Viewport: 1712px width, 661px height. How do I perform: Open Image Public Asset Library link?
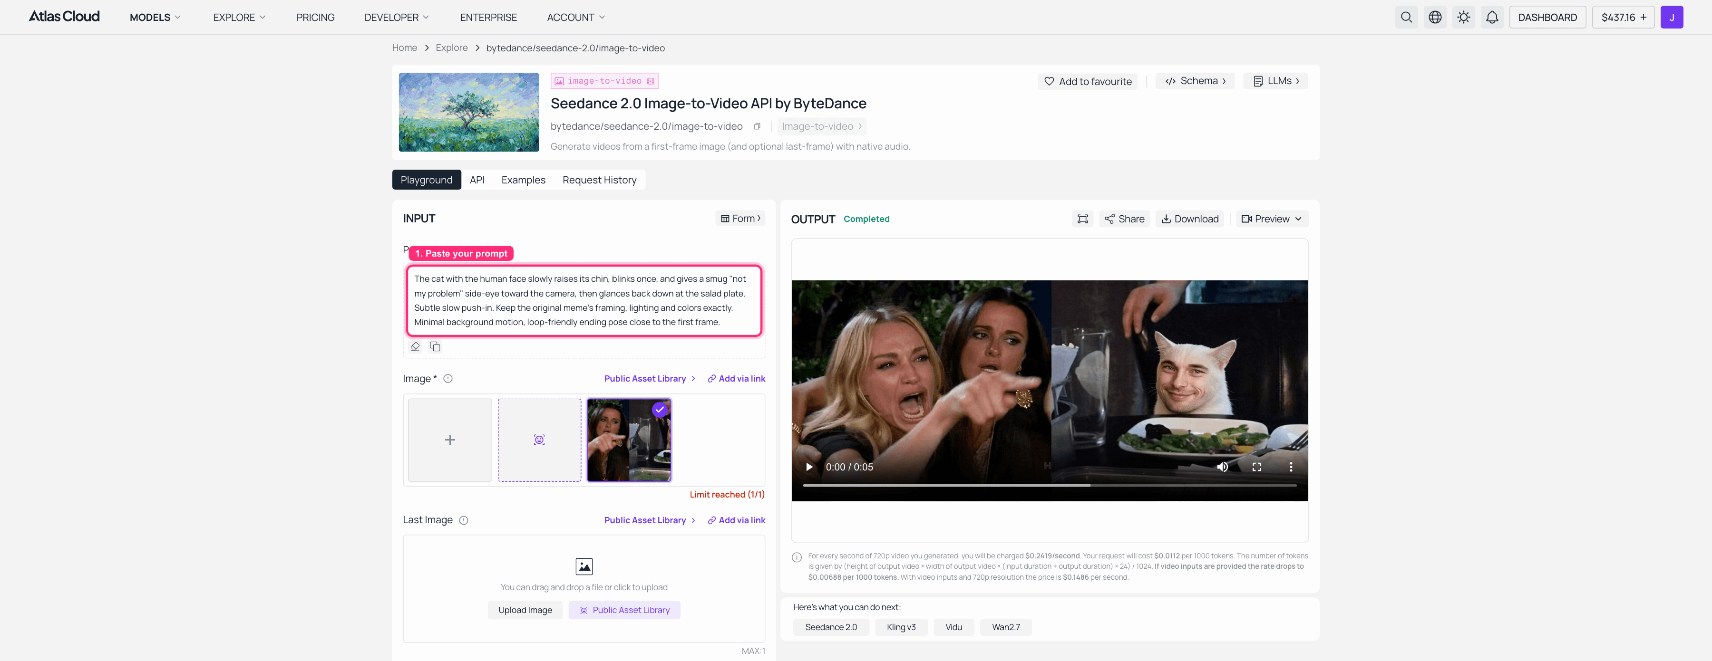(649, 379)
